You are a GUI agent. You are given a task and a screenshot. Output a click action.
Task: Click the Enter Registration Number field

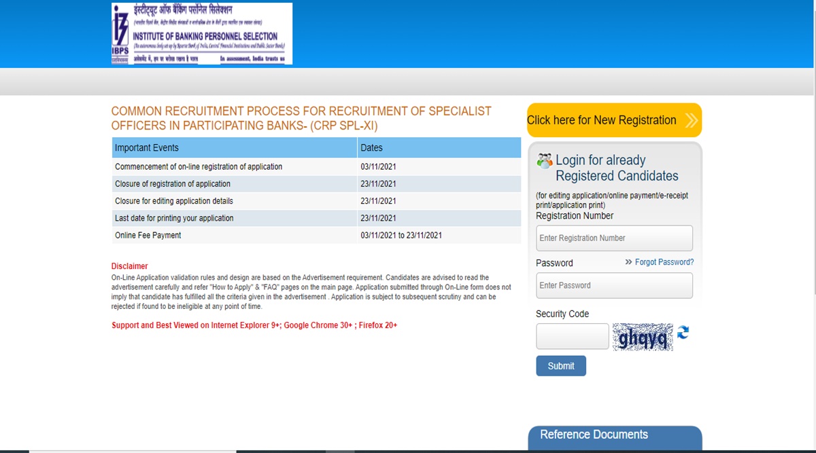[x=614, y=238]
